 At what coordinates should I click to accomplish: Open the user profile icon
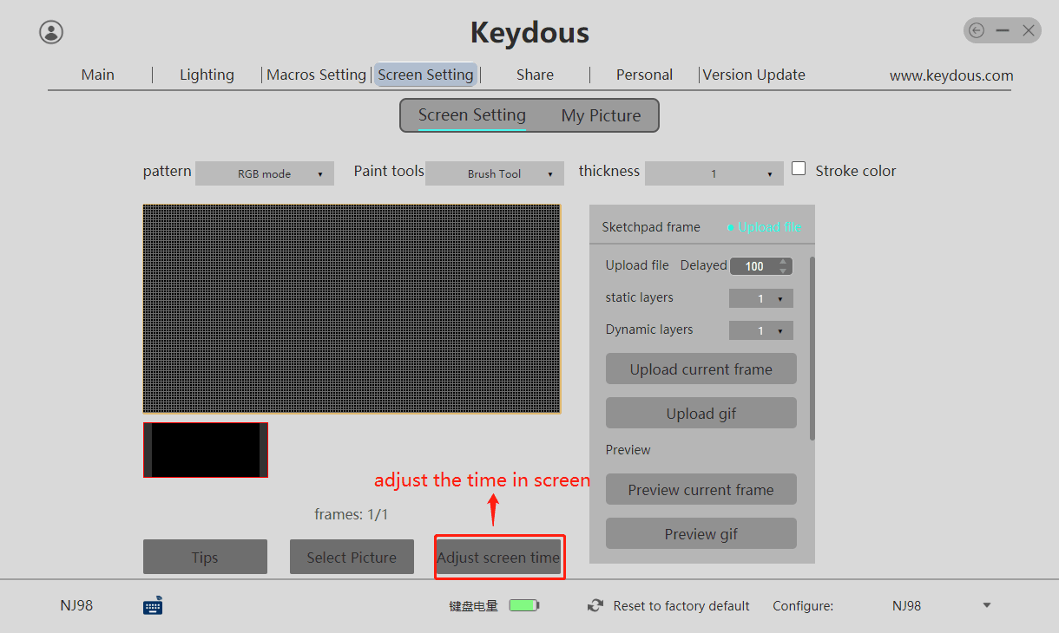point(51,32)
